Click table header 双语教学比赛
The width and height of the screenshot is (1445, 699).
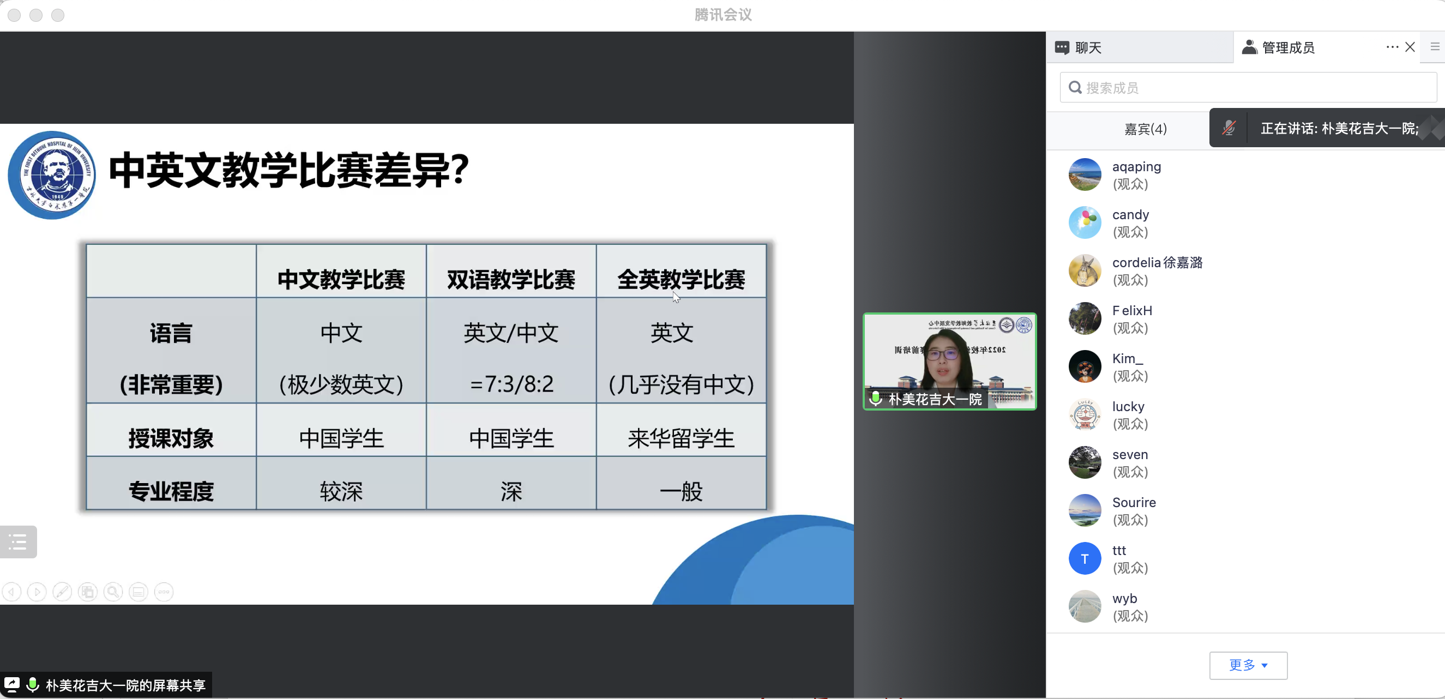coord(511,279)
